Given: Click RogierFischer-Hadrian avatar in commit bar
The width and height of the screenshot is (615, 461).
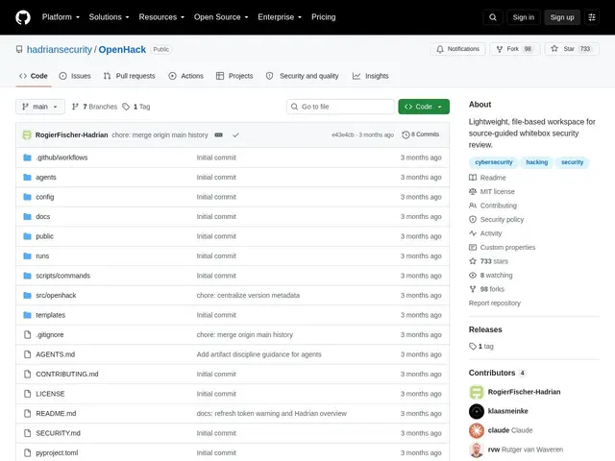Looking at the screenshot, I should [27, 134].
